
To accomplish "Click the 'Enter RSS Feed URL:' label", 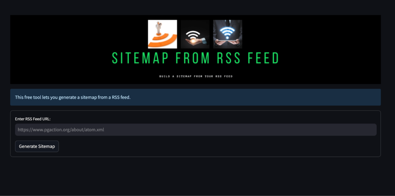I will tap(33, 119).
